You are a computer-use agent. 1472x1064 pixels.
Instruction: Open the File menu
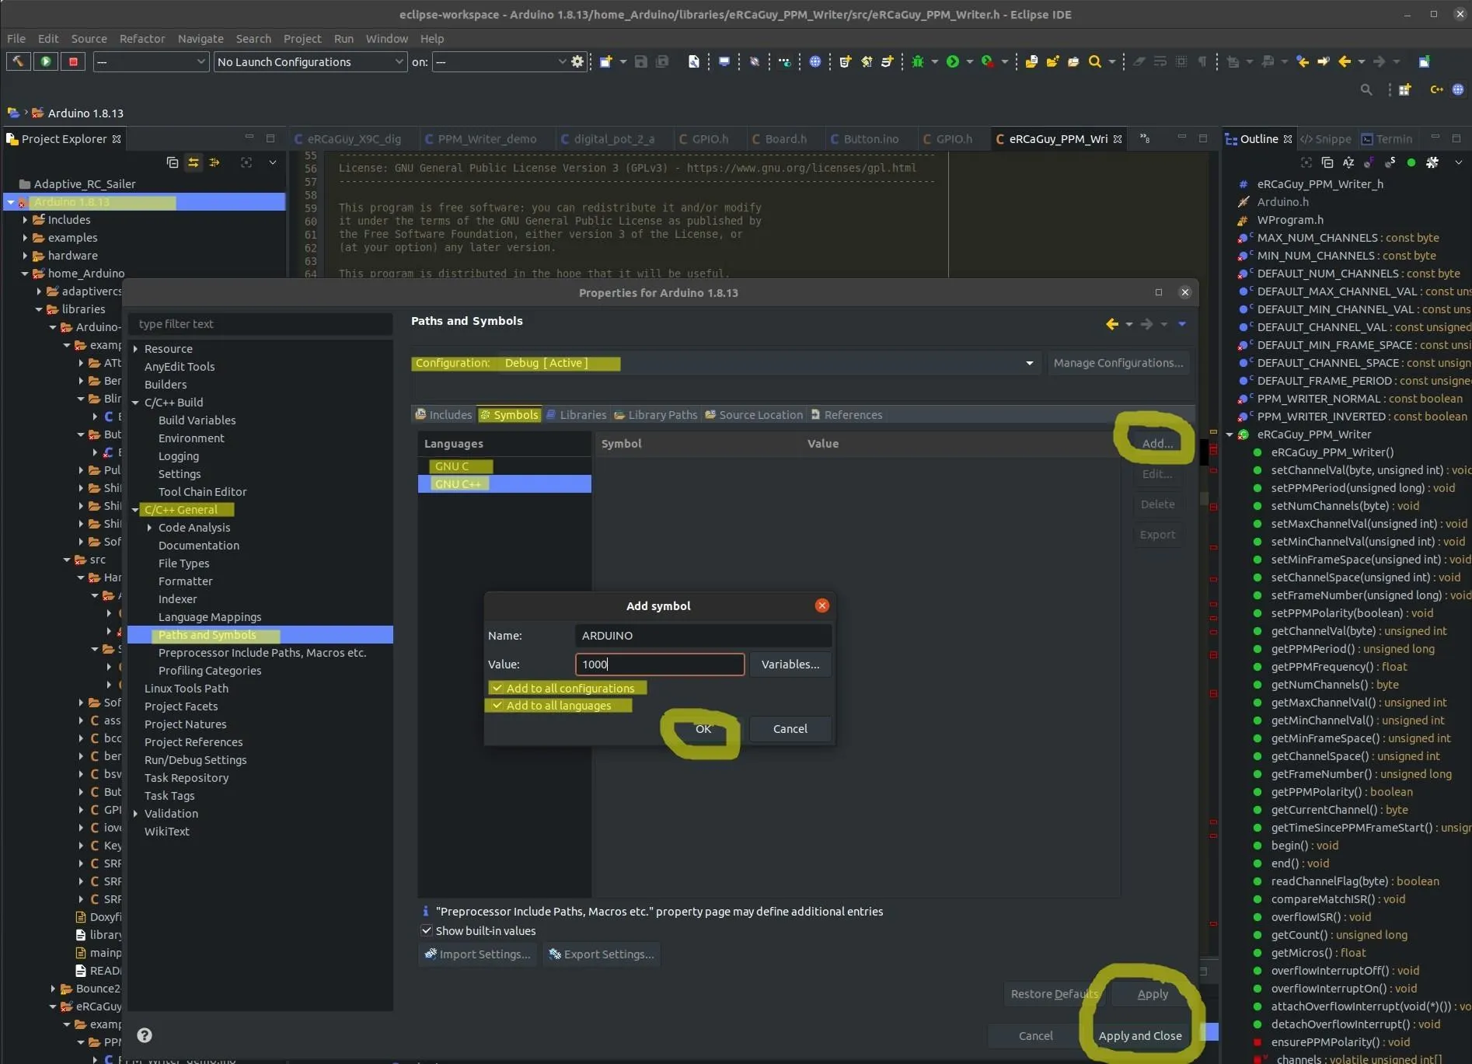[x=16, y=38]
